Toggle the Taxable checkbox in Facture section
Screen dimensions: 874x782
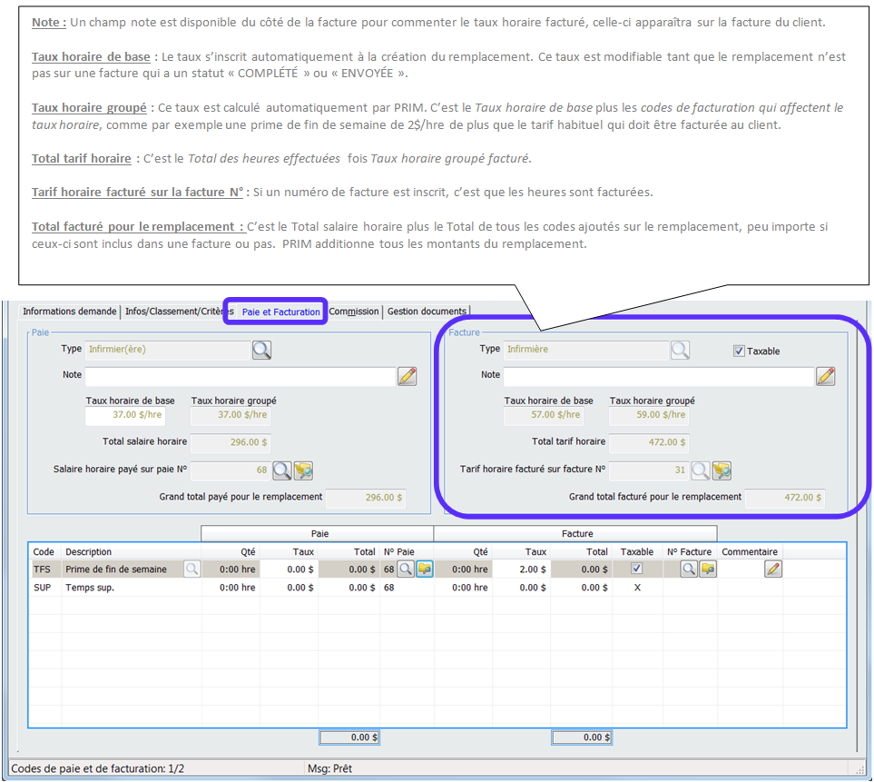[x=739, y=351]
